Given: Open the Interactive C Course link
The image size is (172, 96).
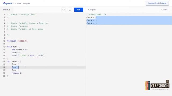Looking at the screenshot, I should tap(157, 3).
